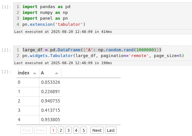The width and height of the screenshot is (192, 136).
Task: Jump to page 5
Action: (84, 130)
